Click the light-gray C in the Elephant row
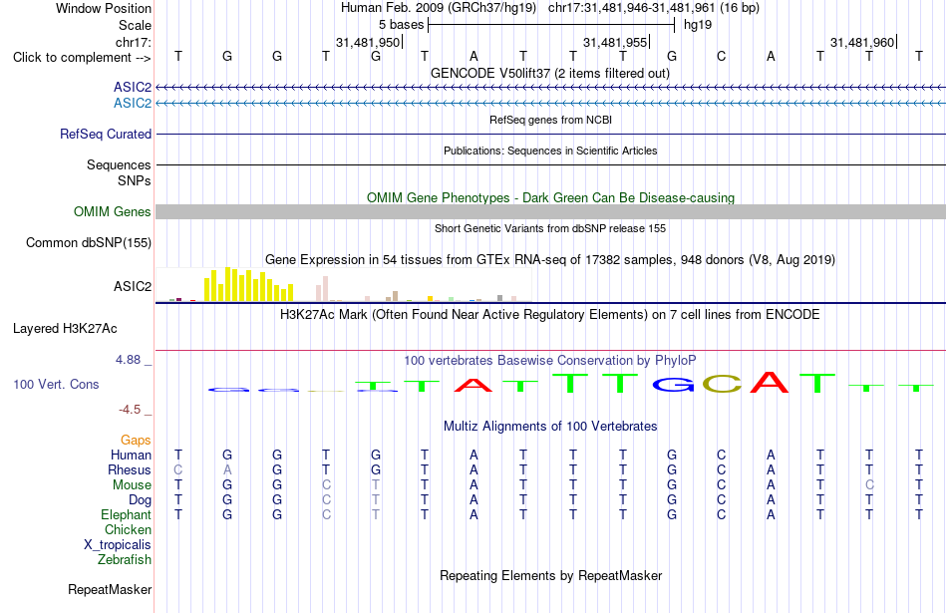The image size is (947, 613). tap(326, 514)
